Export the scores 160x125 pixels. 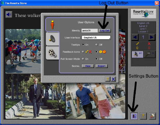click(x=102, y=66)
